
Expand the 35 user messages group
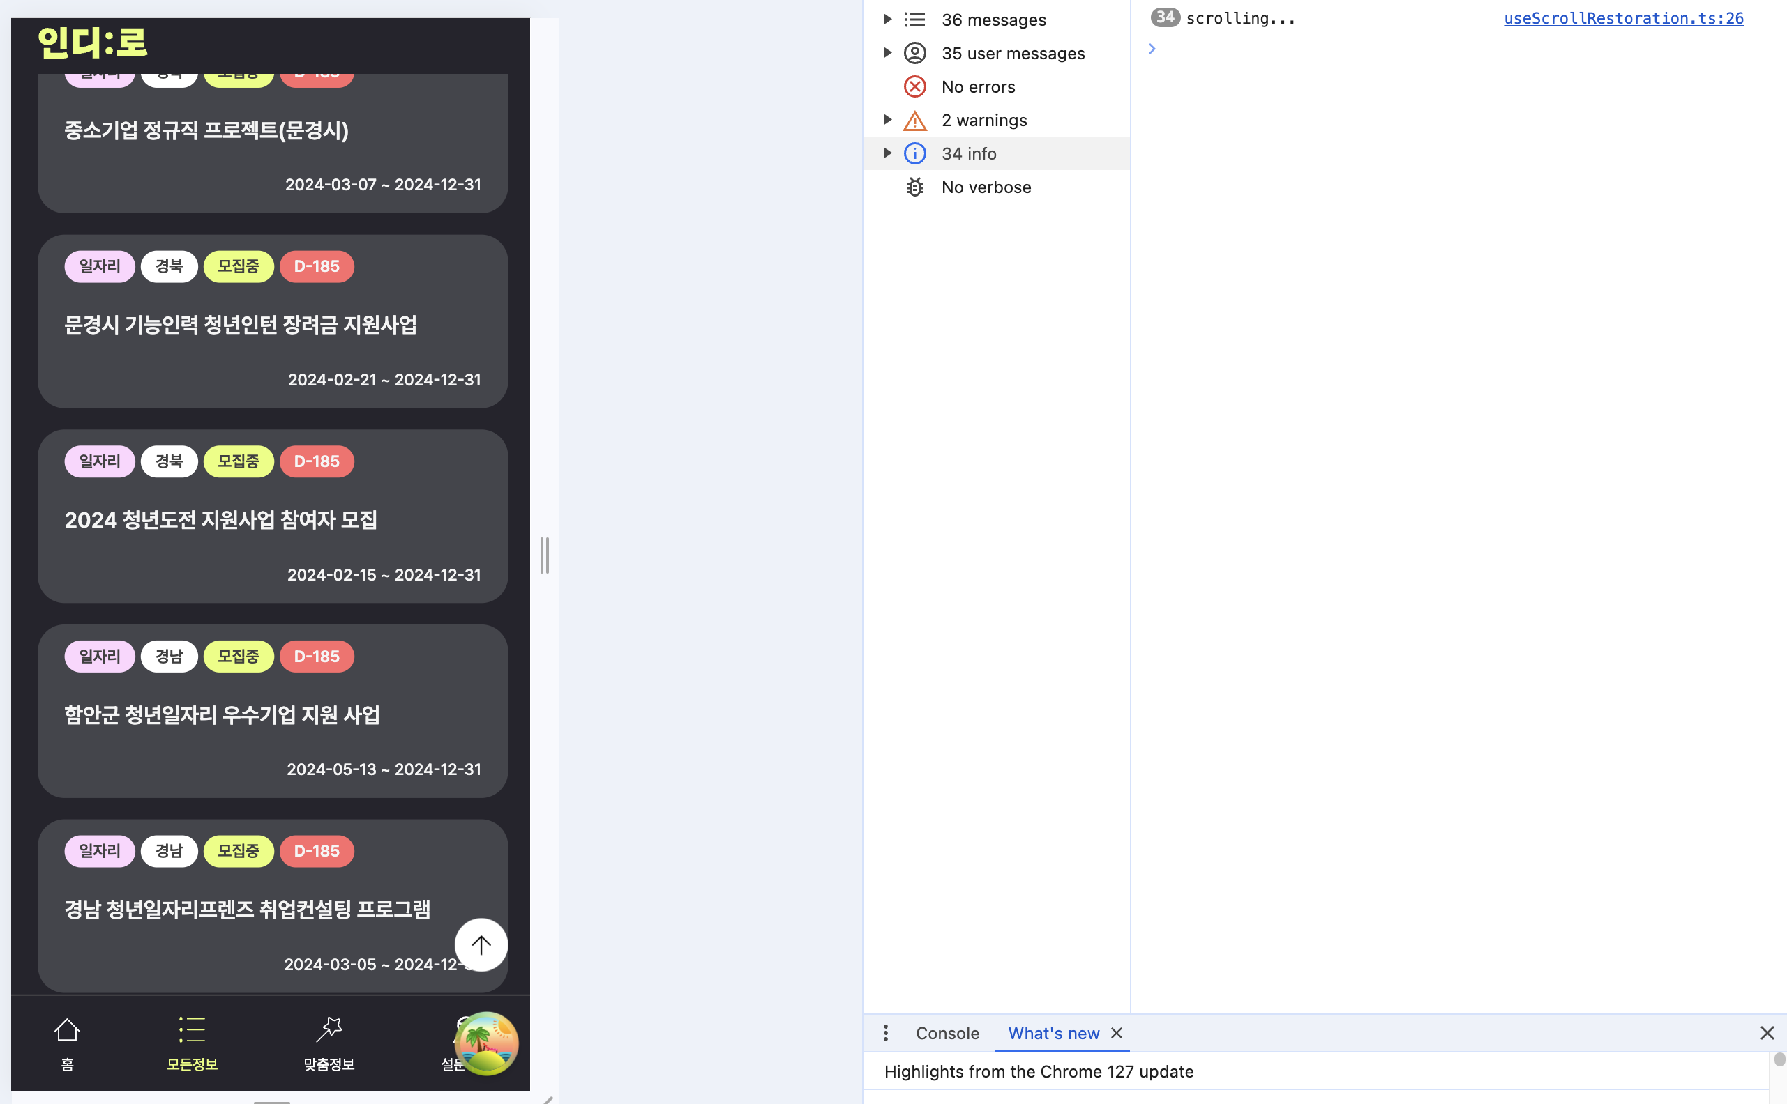[x=888, y=53]
